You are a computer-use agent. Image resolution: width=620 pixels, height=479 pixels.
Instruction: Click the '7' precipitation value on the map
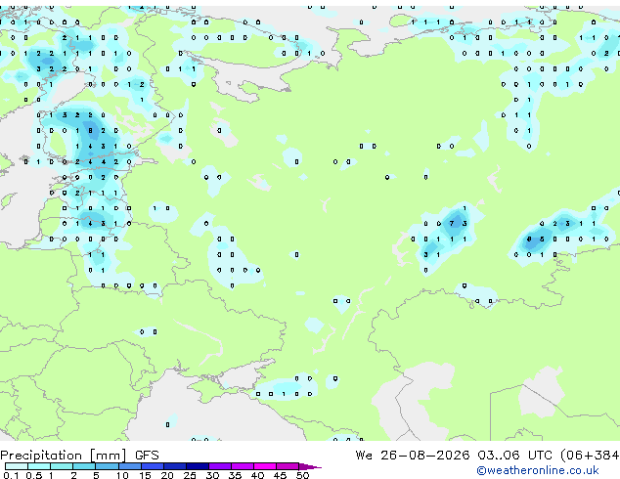[x=452, y=224]
